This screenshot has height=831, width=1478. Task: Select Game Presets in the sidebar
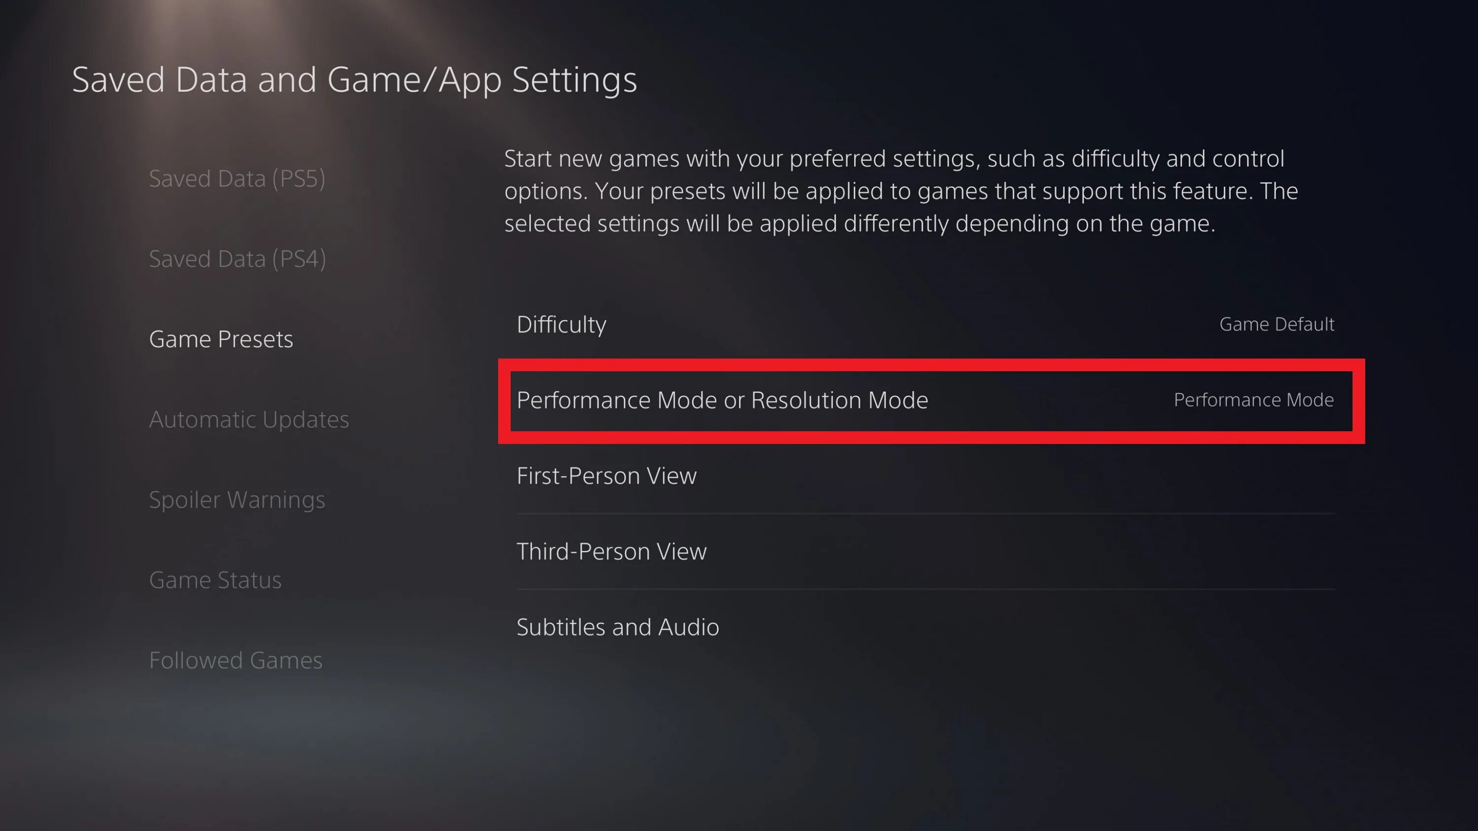pyautogui.click(x=221, y=339)
